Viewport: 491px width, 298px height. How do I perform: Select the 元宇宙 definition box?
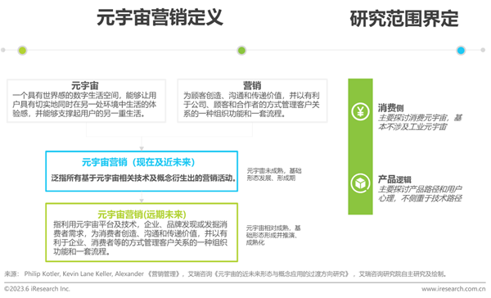pos(87,101)
